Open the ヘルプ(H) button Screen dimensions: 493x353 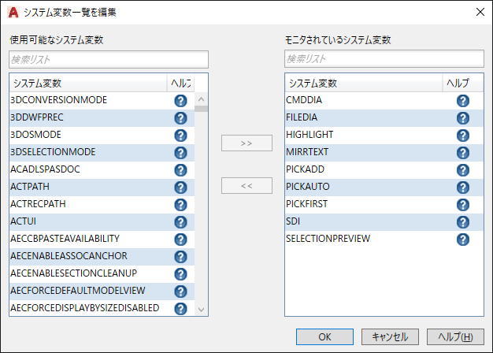[x=455, y=336]
